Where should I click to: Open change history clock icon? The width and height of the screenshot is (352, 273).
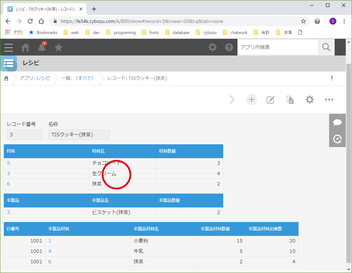pyautogui.click(x=337, y=139)
